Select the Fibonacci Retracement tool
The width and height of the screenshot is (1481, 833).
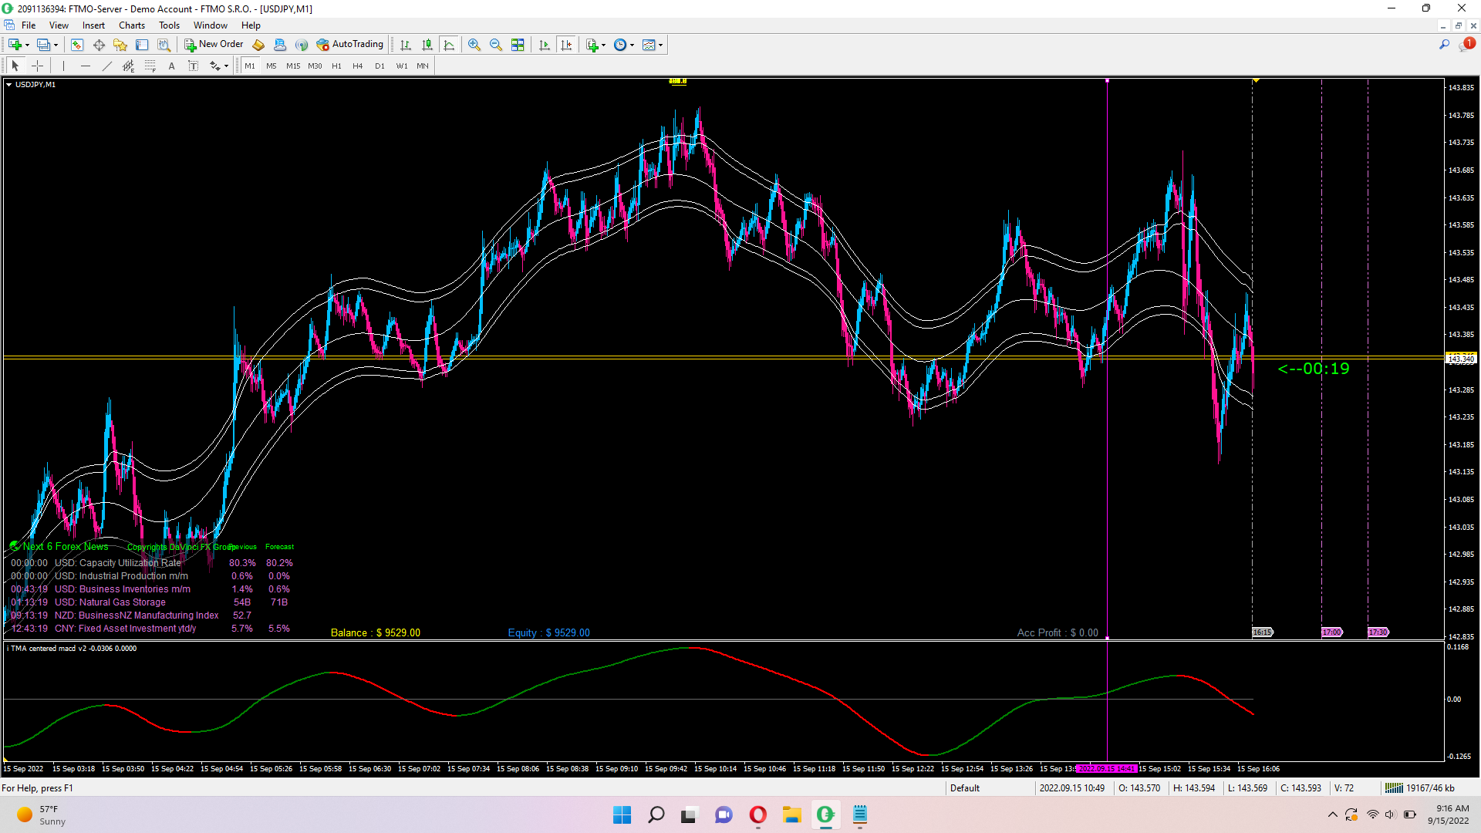(x=150, y=66)
